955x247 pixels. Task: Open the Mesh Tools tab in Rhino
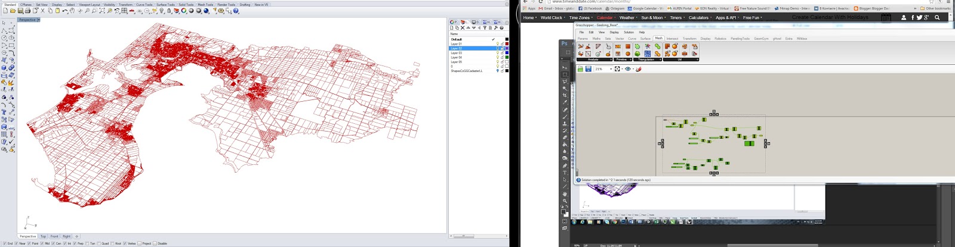coord(205,4)
